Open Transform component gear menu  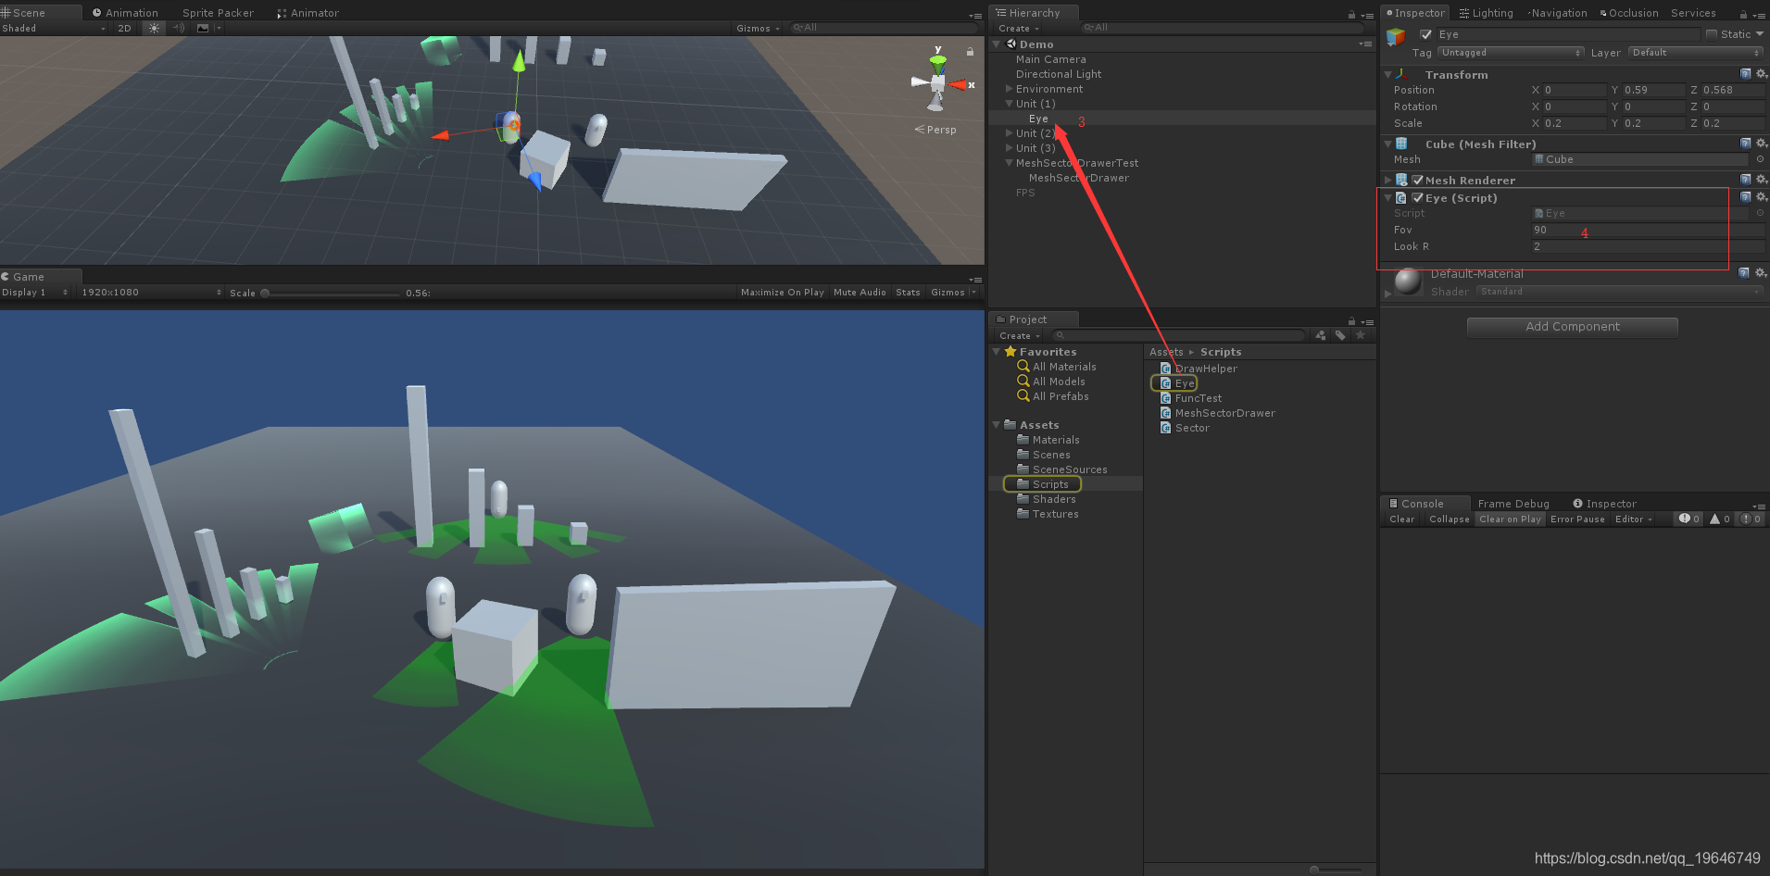[x=1761, y=74]
